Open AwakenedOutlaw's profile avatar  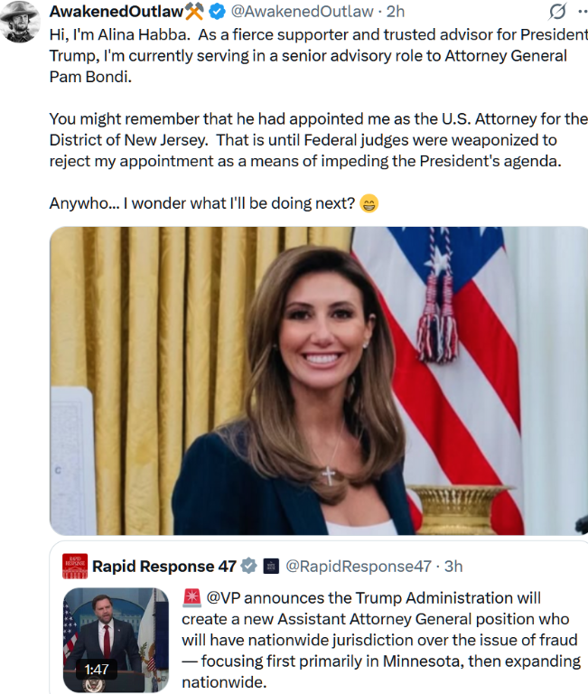click(x=19, y=22)
